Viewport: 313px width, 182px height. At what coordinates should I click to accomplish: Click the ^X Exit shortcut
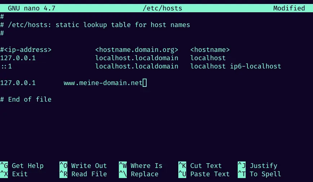point(14,174)
